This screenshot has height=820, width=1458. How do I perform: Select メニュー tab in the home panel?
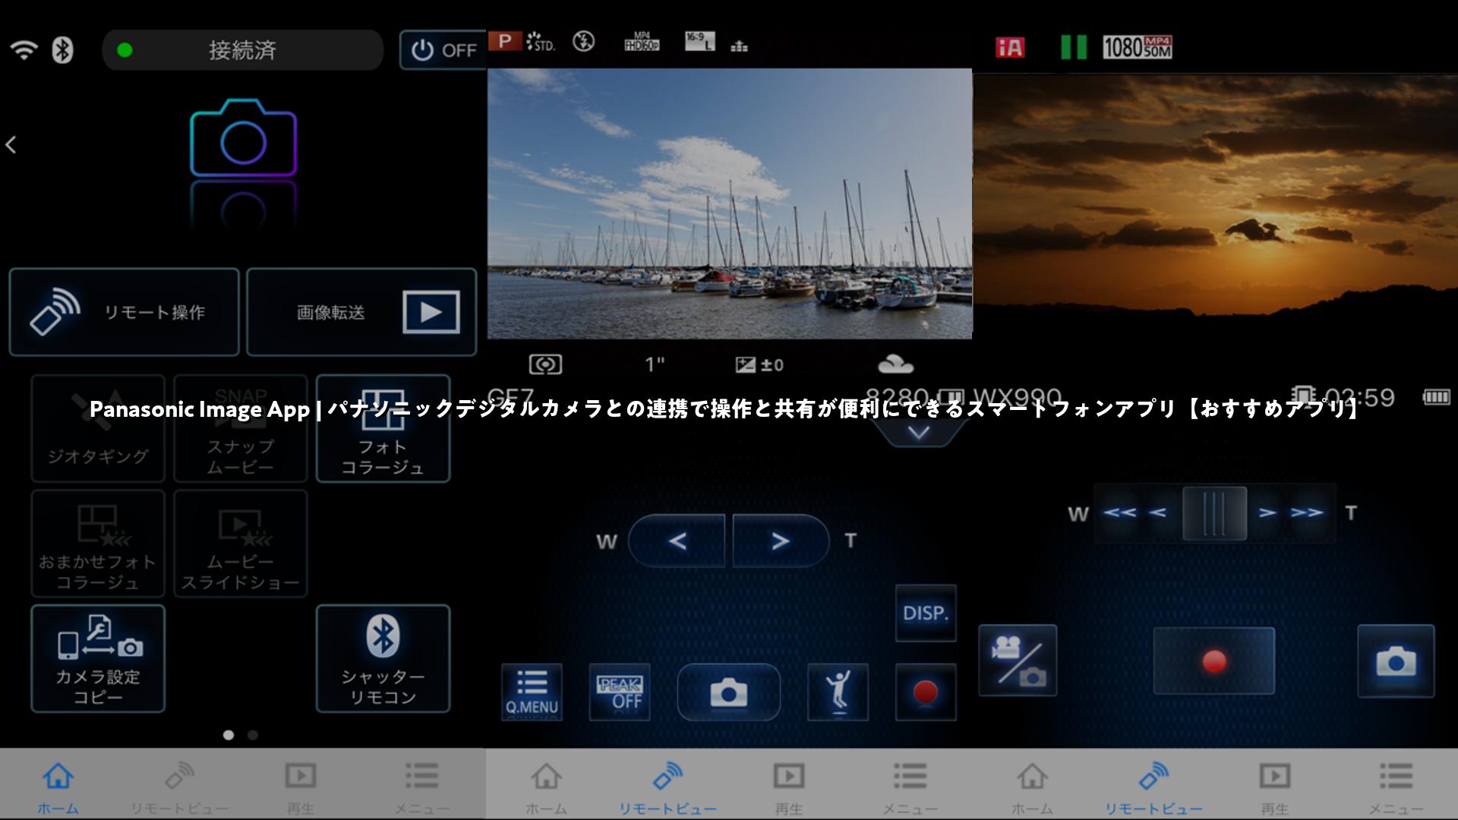[422, 787]
